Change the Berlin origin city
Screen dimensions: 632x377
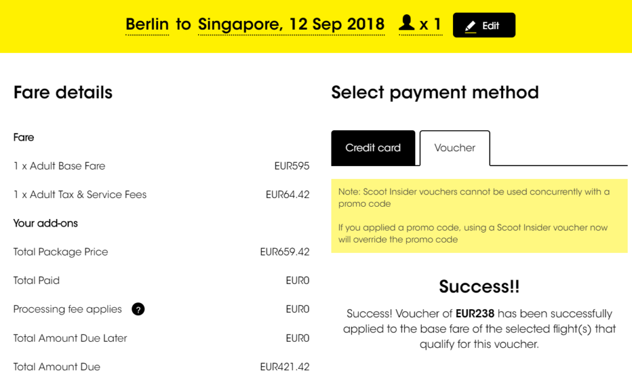point(147,25)
